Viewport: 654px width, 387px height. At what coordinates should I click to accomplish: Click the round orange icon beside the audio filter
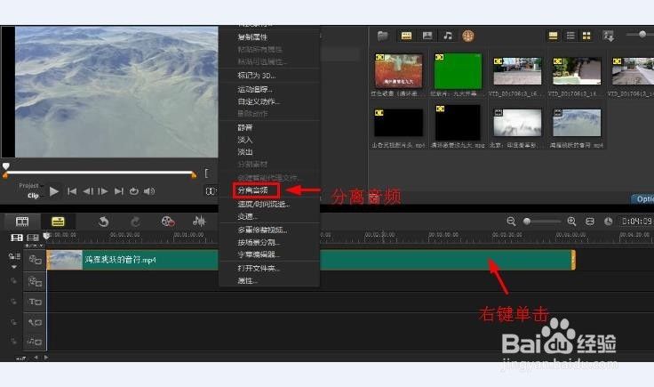point(468,36)
